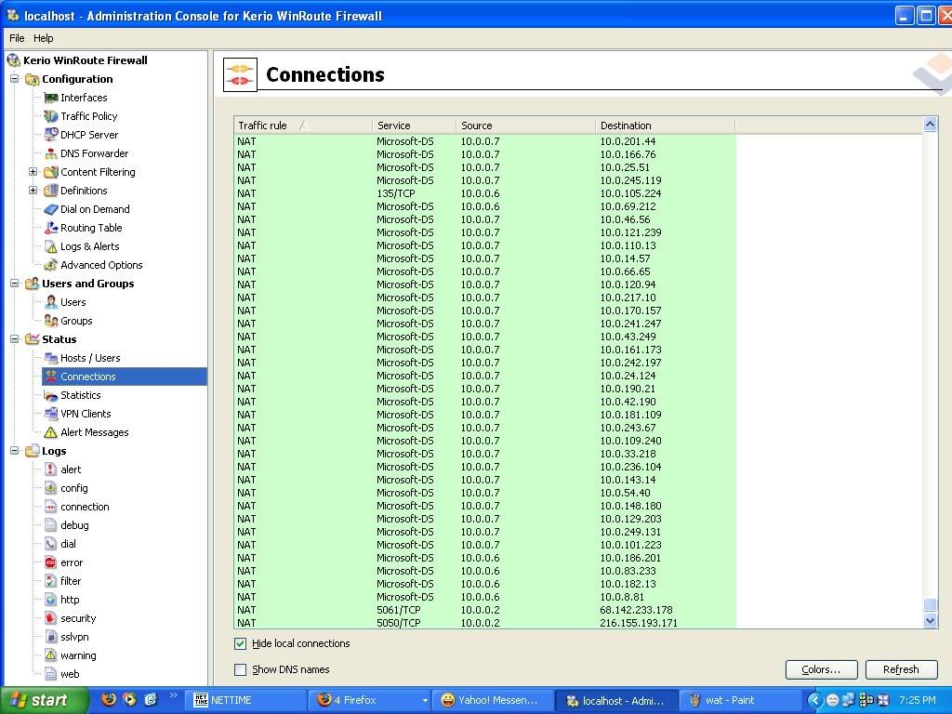Image resolution: width=952 pixels, height=714 pixels.
Task: Switch to Yahoo! Messenger taskbar button
Action: click(492, 701)
